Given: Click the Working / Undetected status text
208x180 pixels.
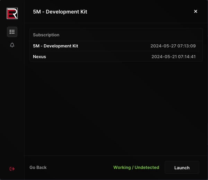Looking at the screenshot, I should [136, 168].
